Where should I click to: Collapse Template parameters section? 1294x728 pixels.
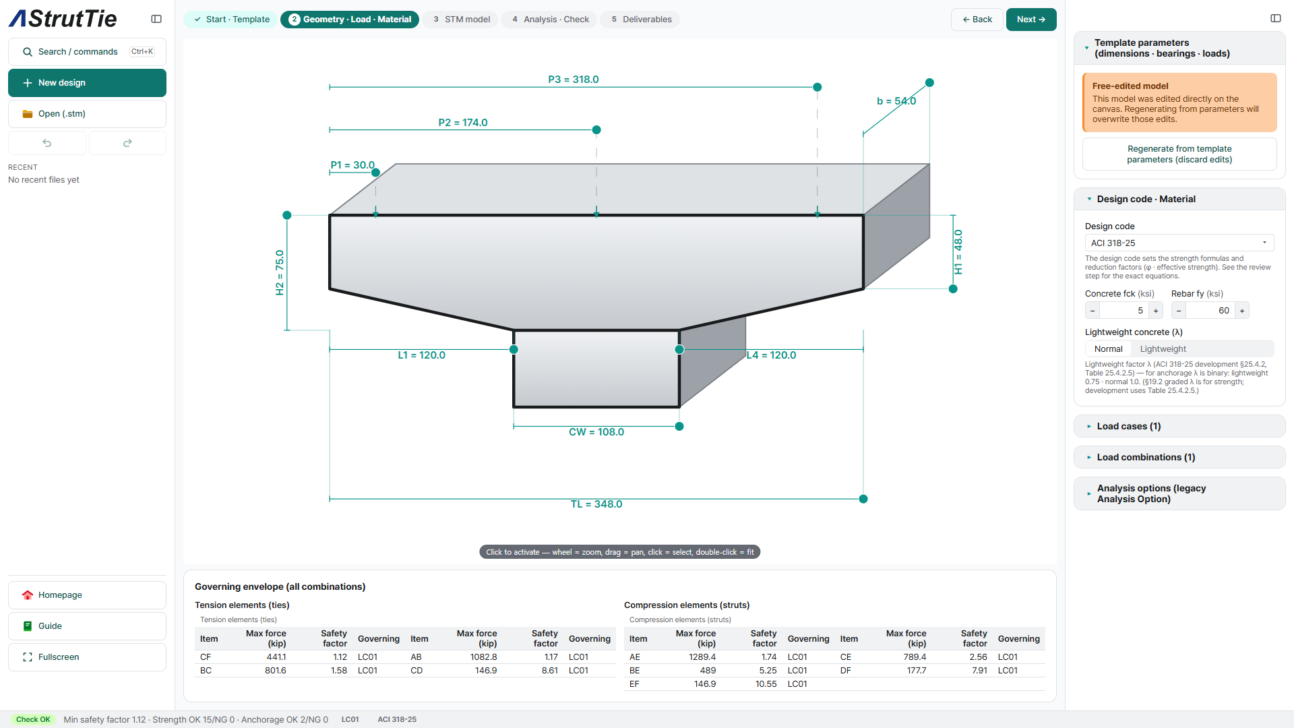1179,48
